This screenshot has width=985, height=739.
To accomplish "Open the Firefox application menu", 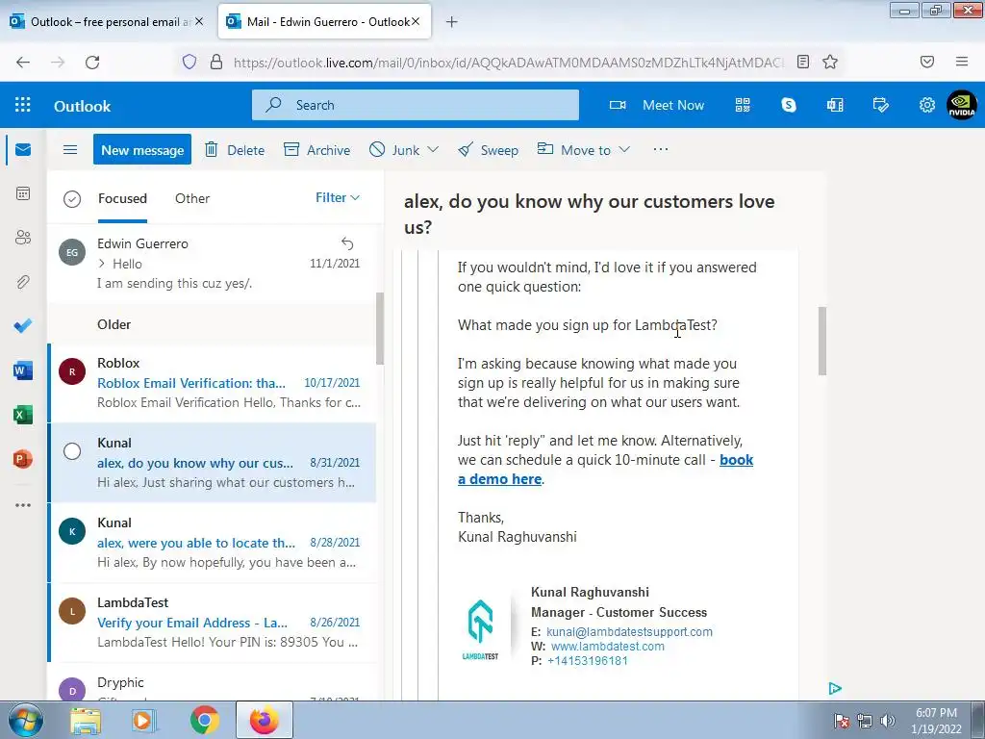I will (962, 62).
